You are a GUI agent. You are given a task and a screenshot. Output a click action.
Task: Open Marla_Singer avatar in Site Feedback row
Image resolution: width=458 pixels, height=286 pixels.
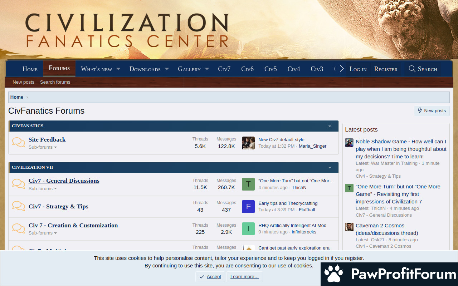[248, 143]
